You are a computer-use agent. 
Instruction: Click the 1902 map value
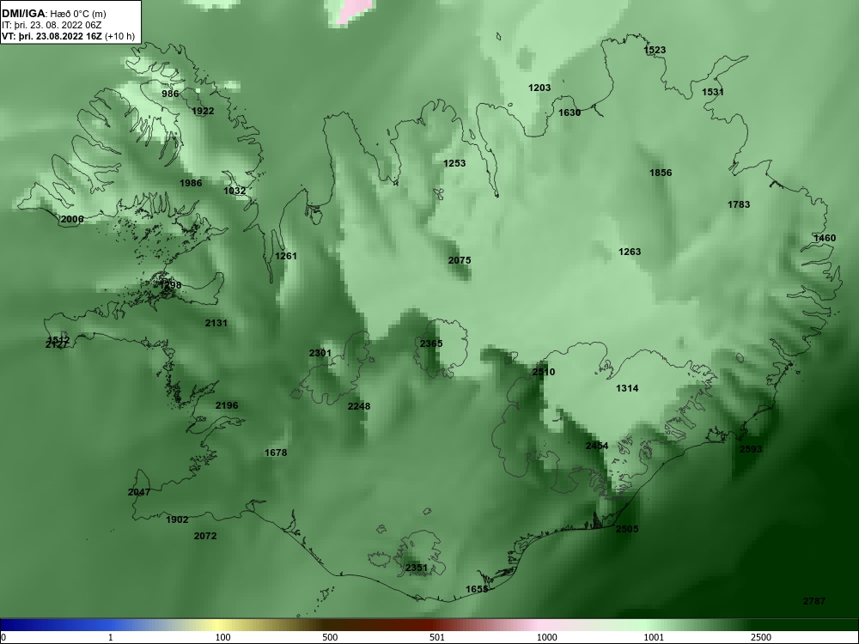pos(178,520)
